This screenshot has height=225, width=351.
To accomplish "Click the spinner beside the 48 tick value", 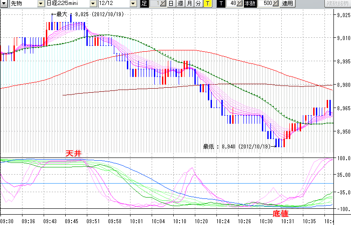I will point(240,4).
